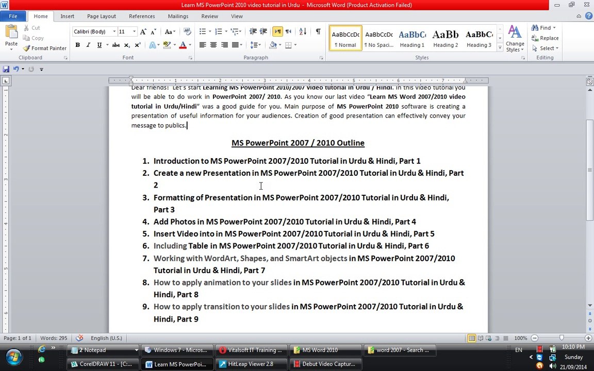This screenshot has height=371, width=594.
Task: Click the Paste icon in Clipboard group
Action: (x=11, y=32)
